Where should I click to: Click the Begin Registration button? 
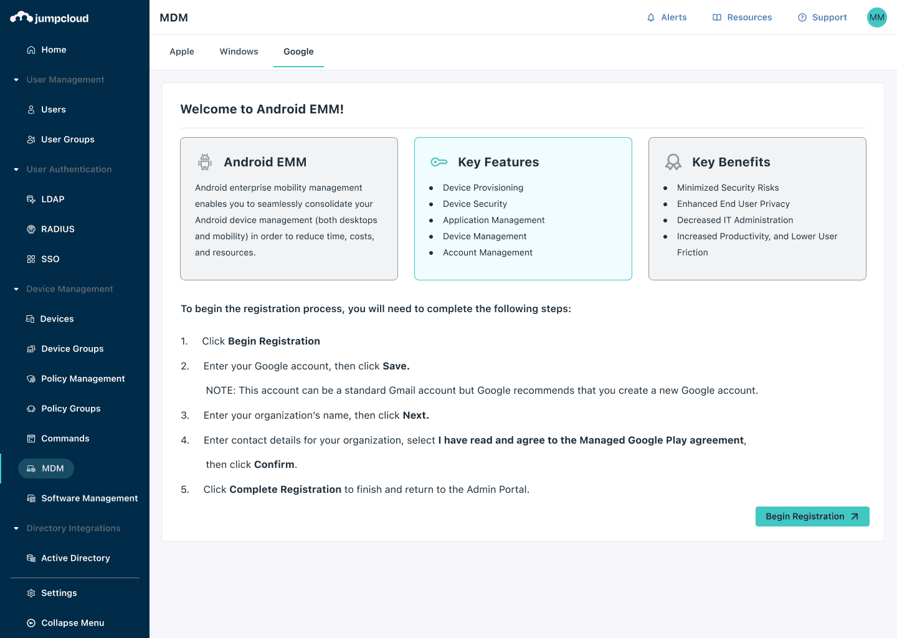(x=812, y=517)
